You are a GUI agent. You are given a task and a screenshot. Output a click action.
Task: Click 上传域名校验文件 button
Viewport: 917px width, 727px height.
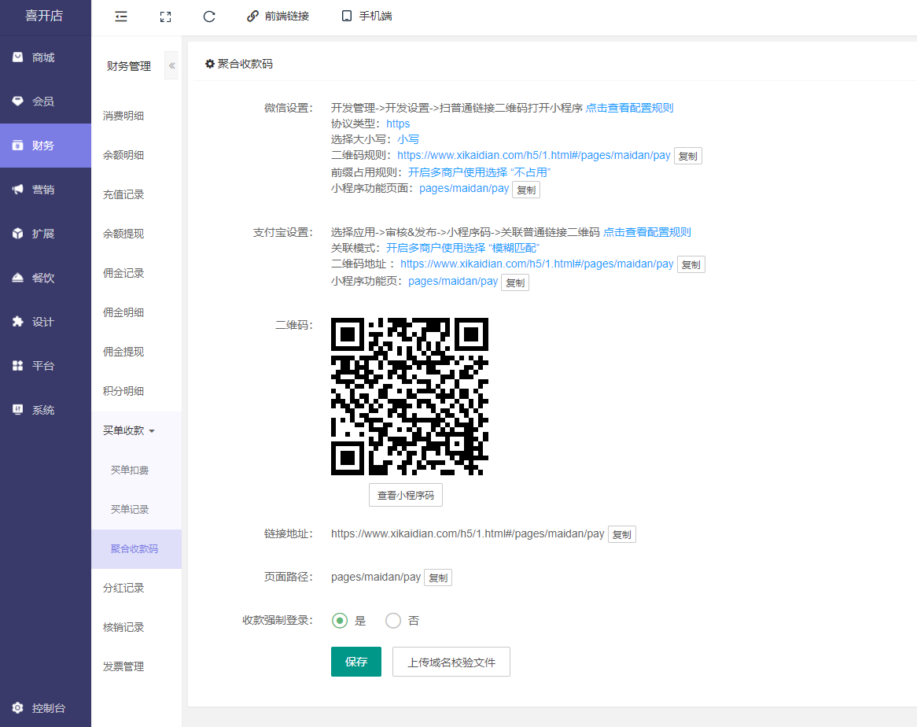(451, 662)
